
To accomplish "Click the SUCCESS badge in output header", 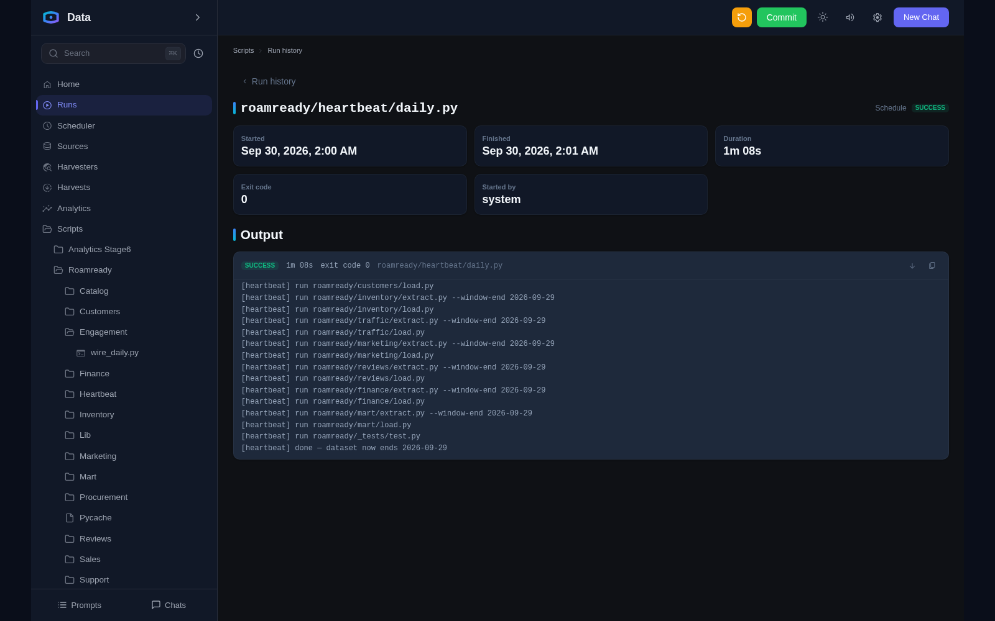I will point(259,266).
